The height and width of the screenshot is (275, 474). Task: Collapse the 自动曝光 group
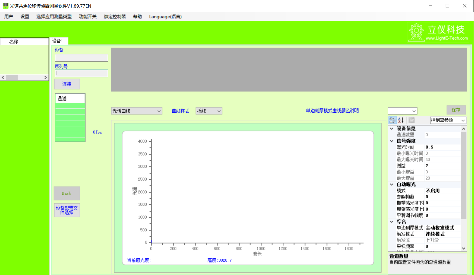click(392, 185)
